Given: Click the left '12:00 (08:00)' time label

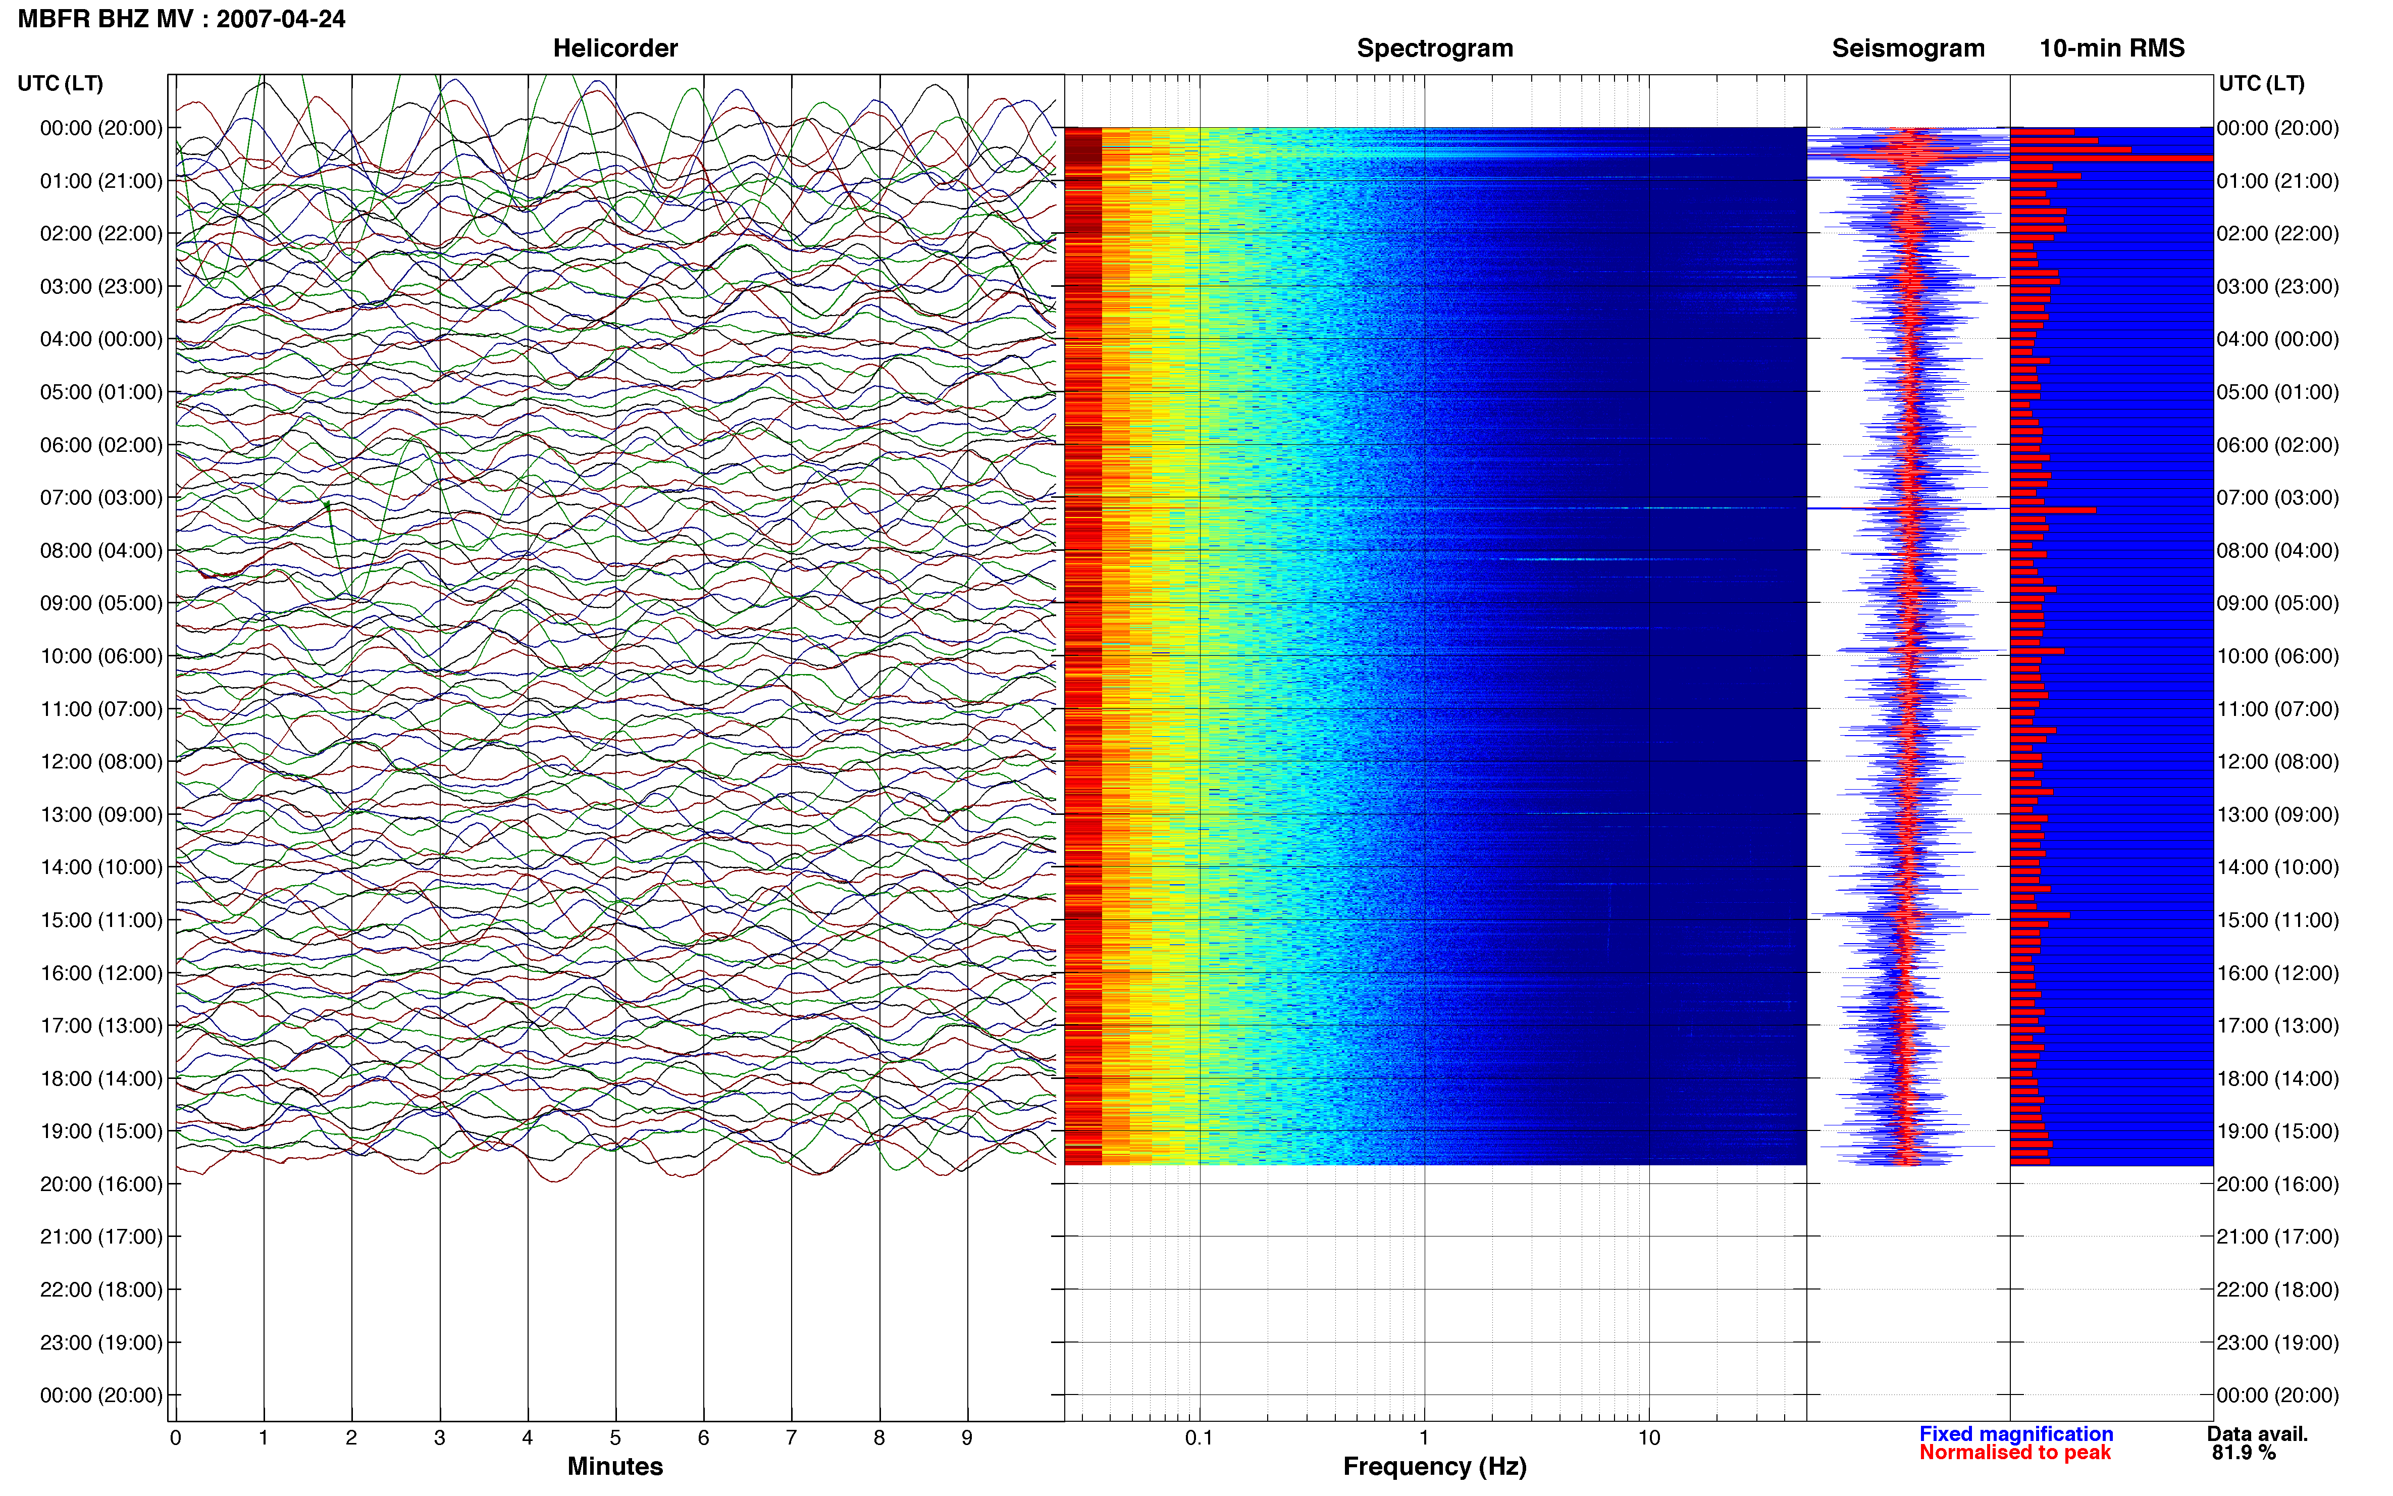Looking at the screenshot, I should pos(101,762).
